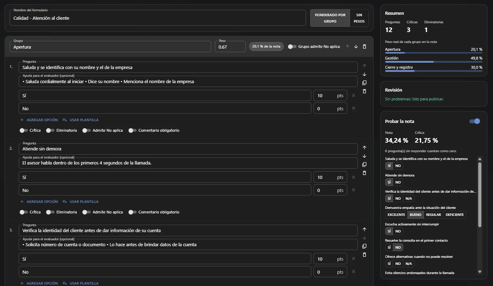Answer 'N/A' for 'Verifica la identidad' test
This screenshot has width=493, height=286.
tap(408, 198)
